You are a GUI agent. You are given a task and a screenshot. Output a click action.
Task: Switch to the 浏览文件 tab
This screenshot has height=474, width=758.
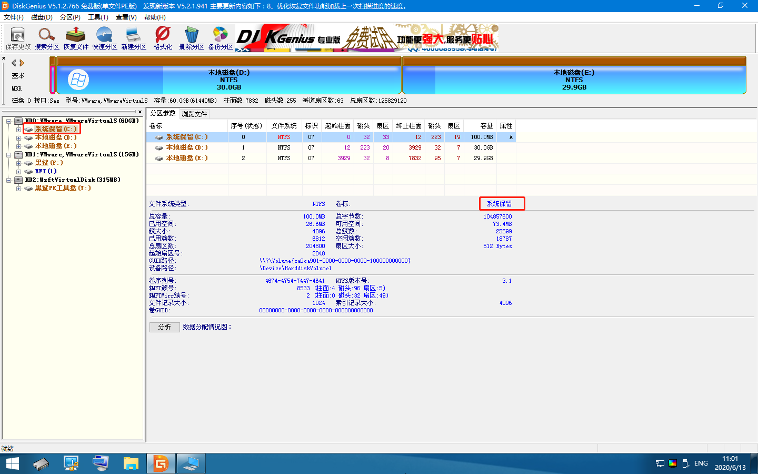pos(194,114)
